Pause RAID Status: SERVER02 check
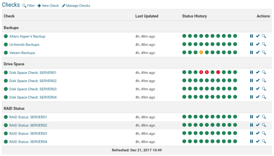 point(251,125)
